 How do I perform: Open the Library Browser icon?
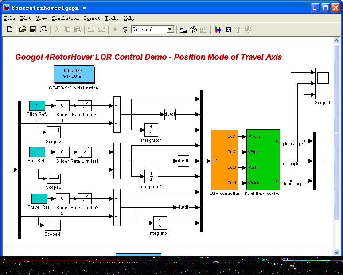(x=218, y=30)
